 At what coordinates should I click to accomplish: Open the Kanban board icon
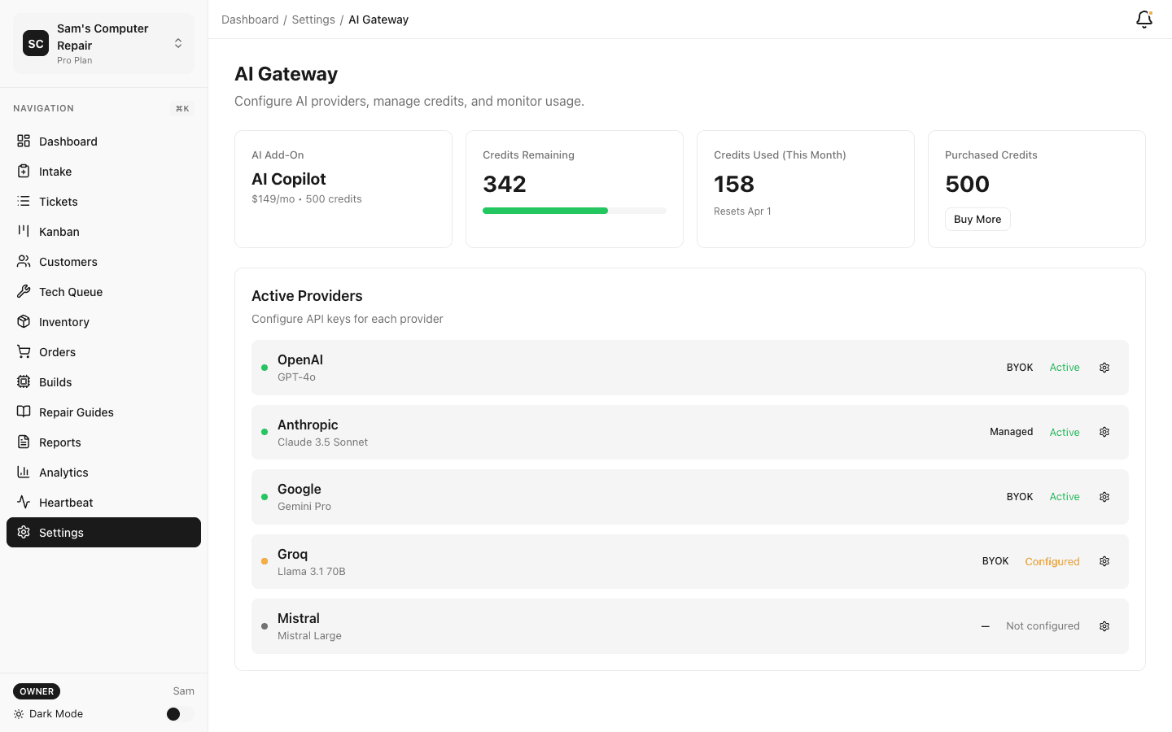(24, 231)
